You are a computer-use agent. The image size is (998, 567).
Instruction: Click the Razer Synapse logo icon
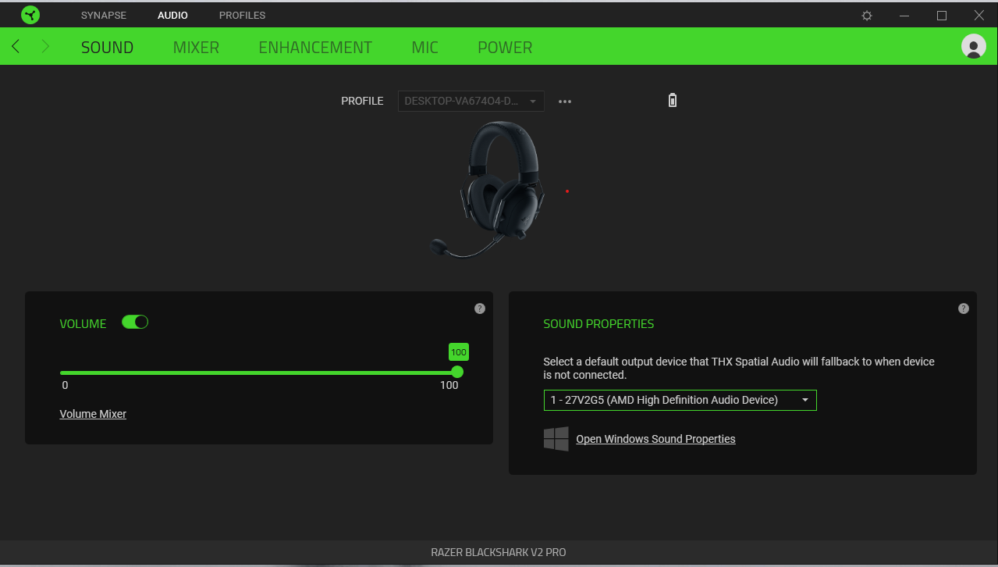30,15
